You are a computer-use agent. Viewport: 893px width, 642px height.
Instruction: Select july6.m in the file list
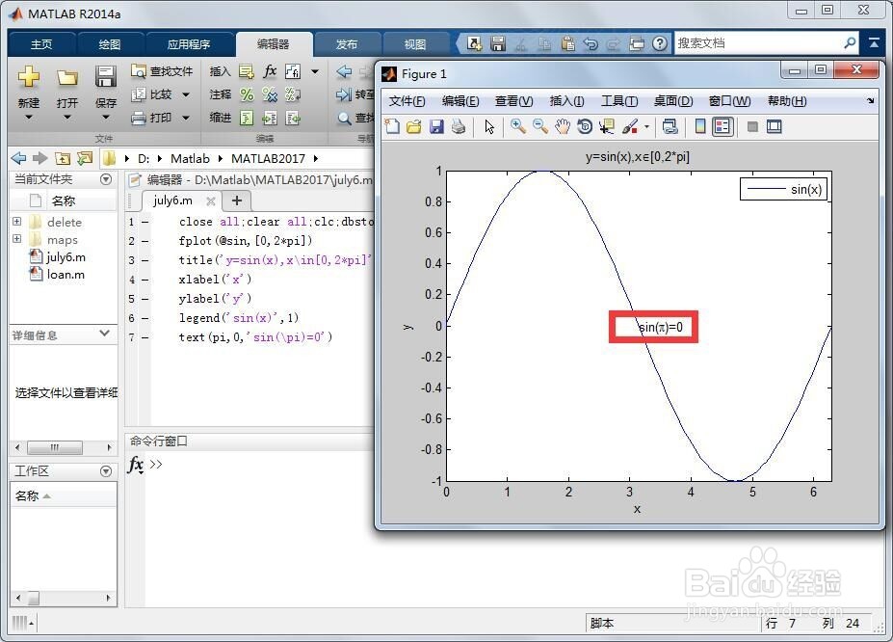point(57,257)
